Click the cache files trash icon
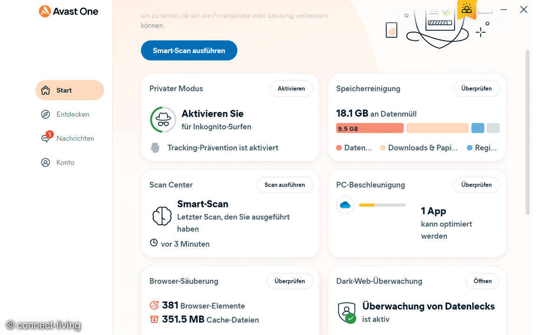 [154, 319]
